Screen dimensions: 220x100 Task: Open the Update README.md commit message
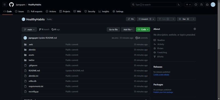click(48, 38)
